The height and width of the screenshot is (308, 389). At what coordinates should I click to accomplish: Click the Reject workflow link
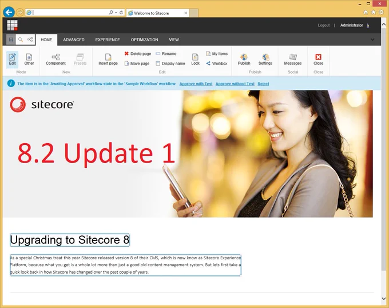[263, 84]
